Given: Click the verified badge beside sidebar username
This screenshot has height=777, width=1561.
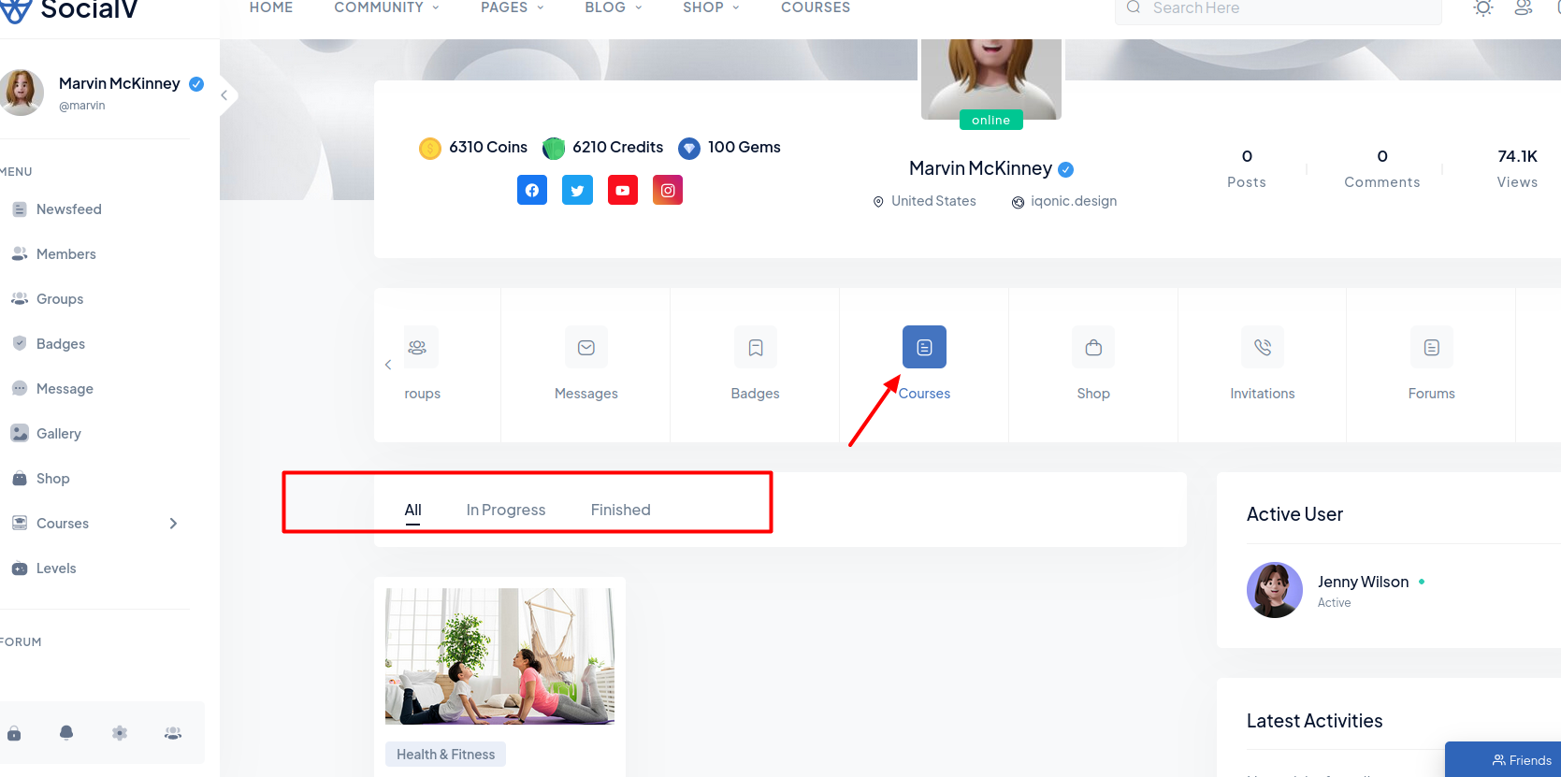Looking at the screenshot, I should coord(196,83).
